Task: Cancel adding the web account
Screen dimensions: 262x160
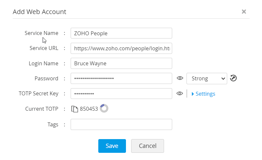Action: click(x=147, y=146)
